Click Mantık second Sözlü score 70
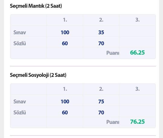Viewport: 163px width, 138px height. pos(101,43)
